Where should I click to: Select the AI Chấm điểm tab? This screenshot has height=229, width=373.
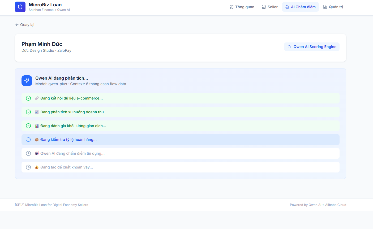[x=300, y=7]
